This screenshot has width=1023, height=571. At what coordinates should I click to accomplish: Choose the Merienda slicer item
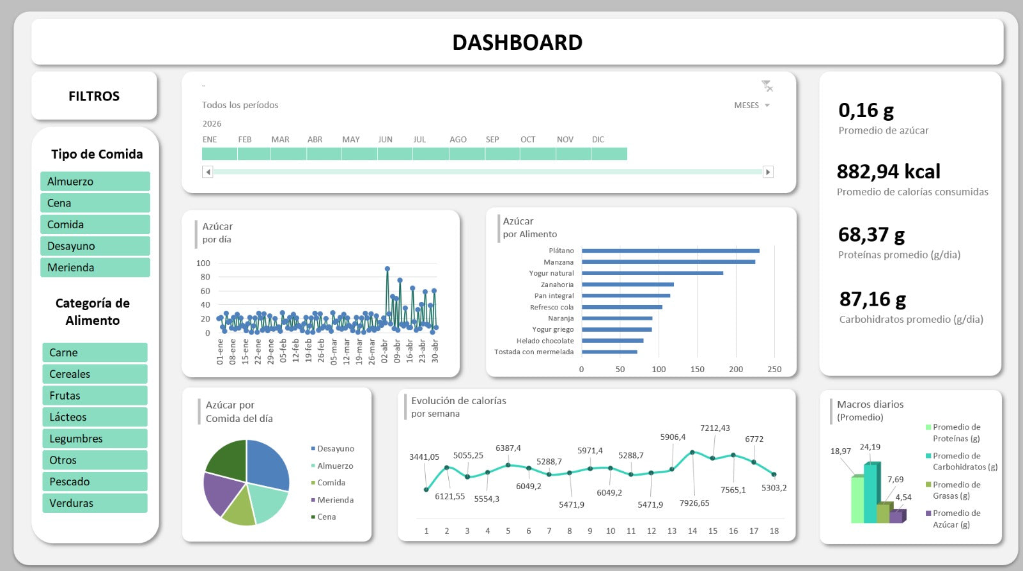[95, 268]
